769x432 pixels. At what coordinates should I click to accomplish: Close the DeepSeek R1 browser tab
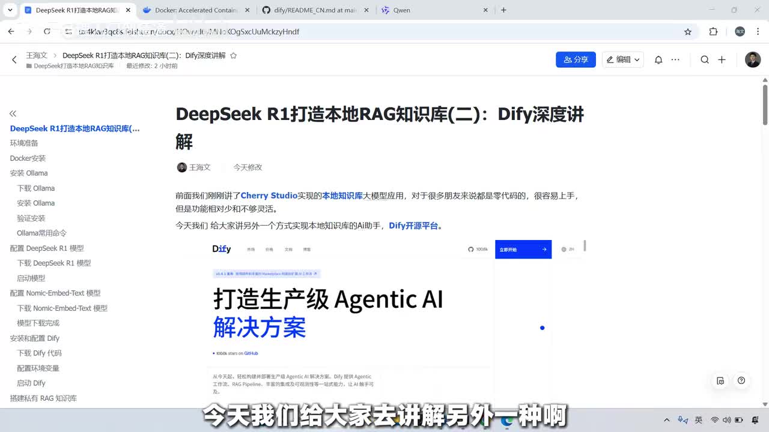tap(128, 10)
